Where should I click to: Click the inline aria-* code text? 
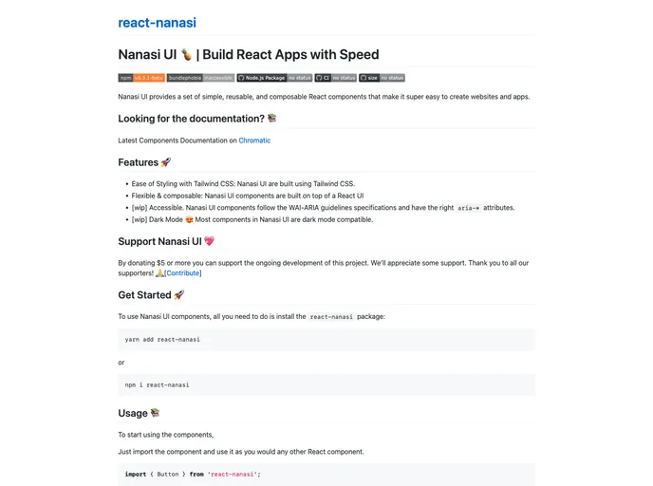coord(468,207)
